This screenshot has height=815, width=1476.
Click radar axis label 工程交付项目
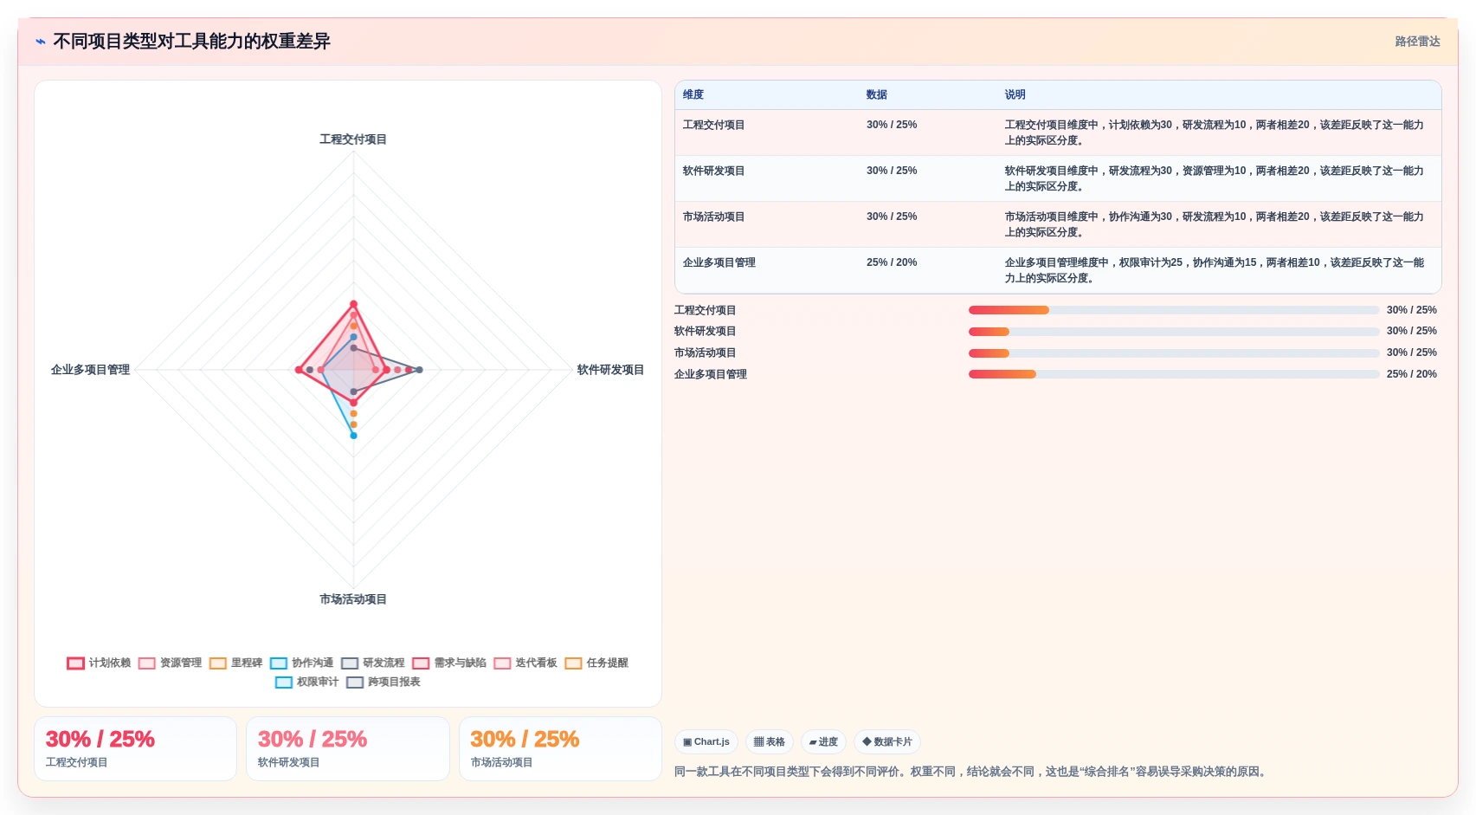point(353,139)
